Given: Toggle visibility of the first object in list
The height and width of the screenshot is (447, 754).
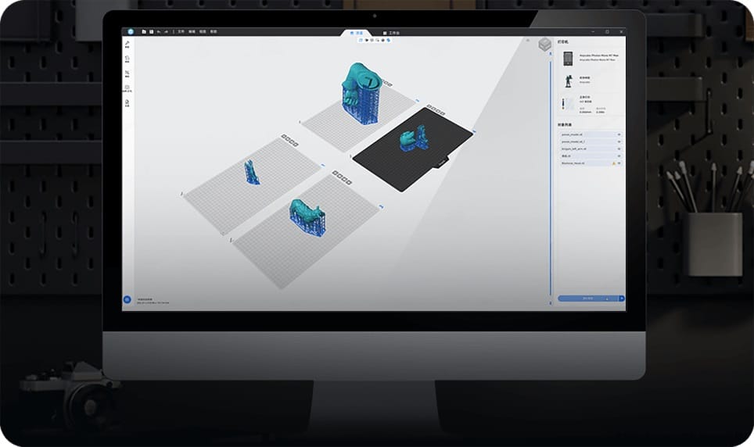Looking at the screenshot, I should 619,134.
